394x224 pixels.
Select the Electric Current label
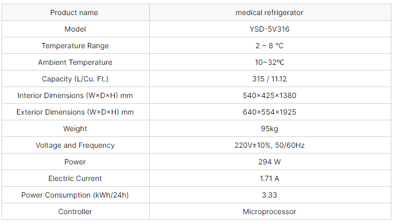pyautogui.click(x=75, y=178)
